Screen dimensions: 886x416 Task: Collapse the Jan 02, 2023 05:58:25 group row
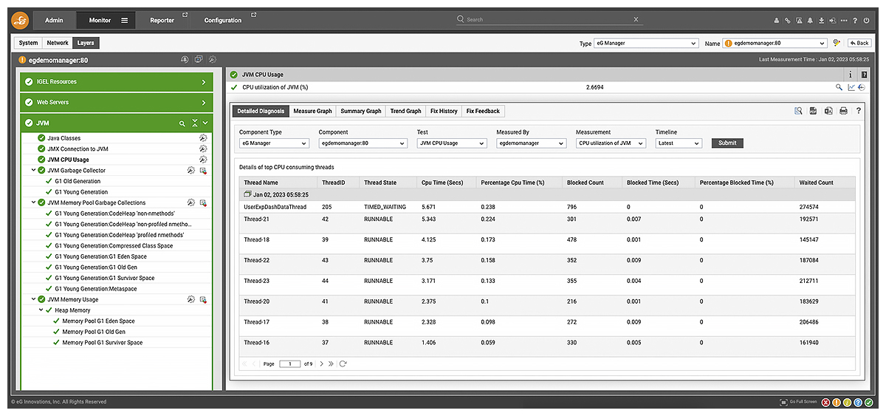tap(248, 194)
